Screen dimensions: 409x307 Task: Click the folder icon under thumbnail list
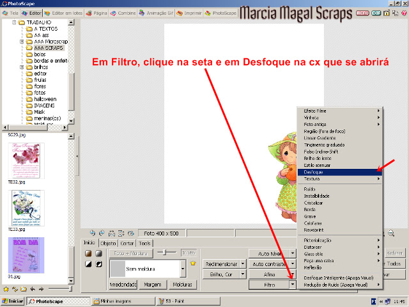[24, 289]
